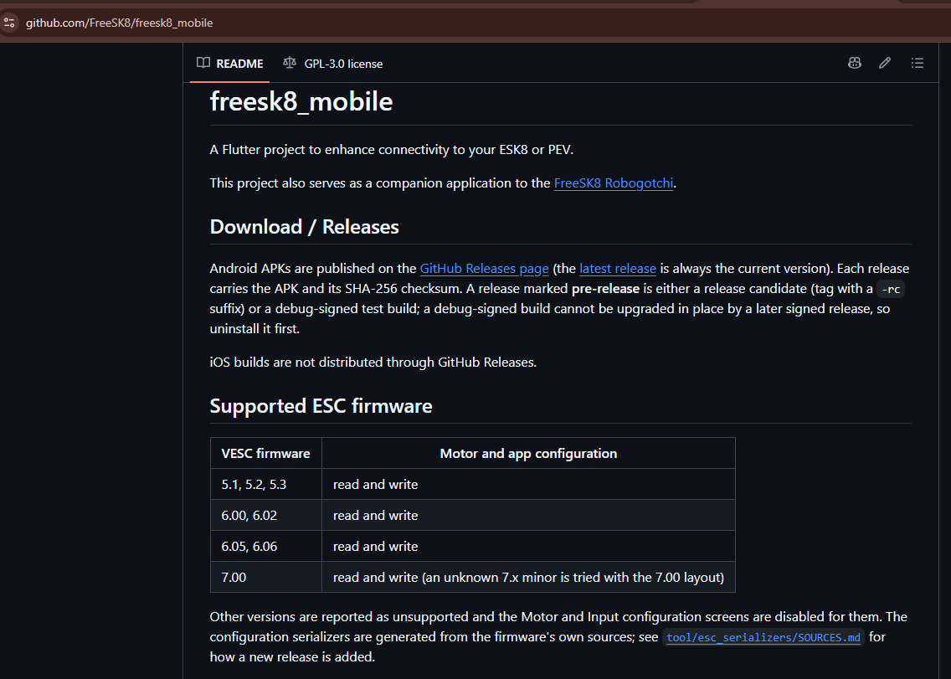Open tool/esc_serializers/SOURCES.md link
Screen dimensions: 951x679
(763, 637)
